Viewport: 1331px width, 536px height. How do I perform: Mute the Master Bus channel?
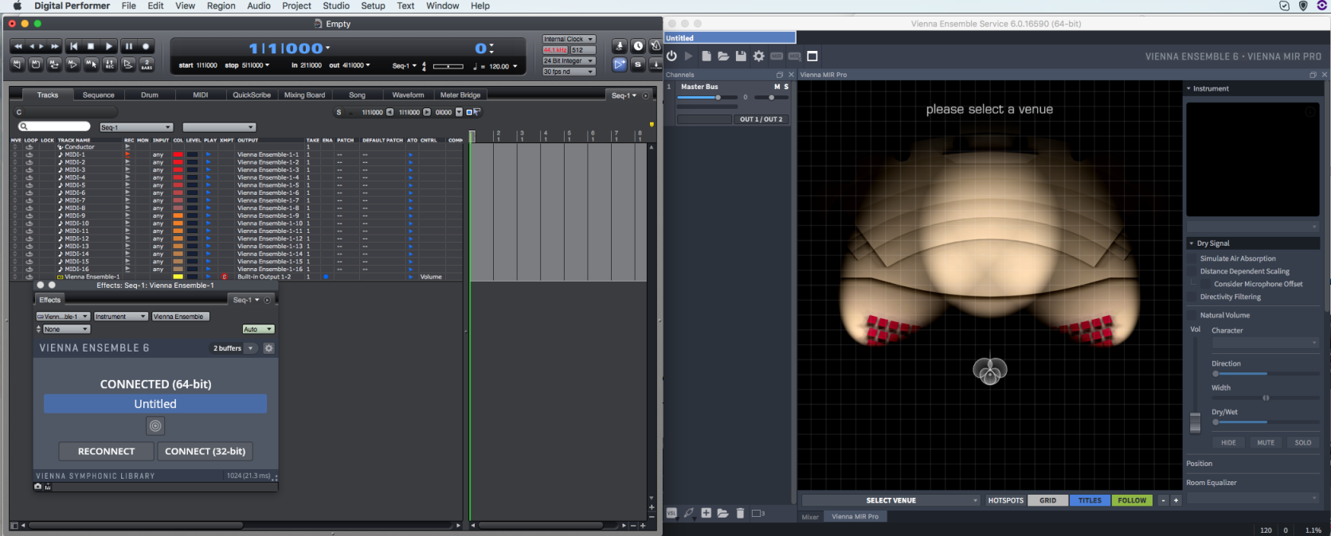[777, 87]
